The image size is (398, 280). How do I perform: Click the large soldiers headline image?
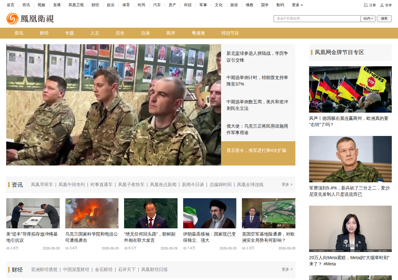[x=113, y=105]
